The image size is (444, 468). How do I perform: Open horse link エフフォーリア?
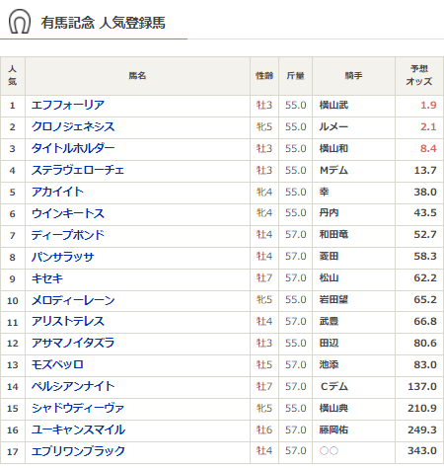click(68, 105)
